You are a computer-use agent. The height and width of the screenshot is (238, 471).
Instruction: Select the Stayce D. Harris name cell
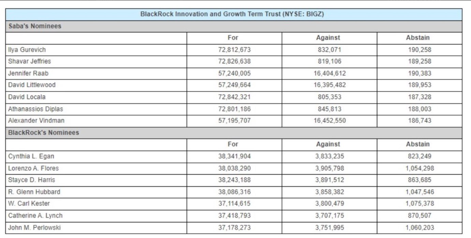click(x=31, y=180)
